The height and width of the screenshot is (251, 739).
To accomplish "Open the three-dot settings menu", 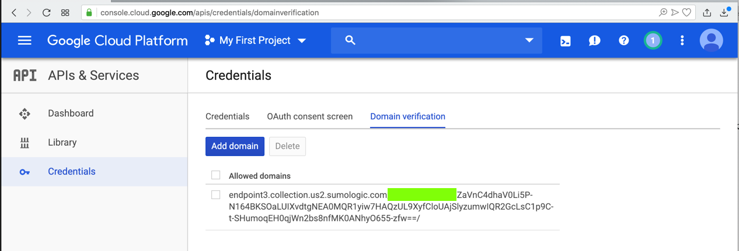I will point(682,41).
